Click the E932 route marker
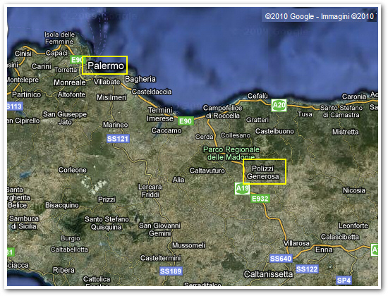This screenshot has width=388, height=296. [x=260, y=199]
